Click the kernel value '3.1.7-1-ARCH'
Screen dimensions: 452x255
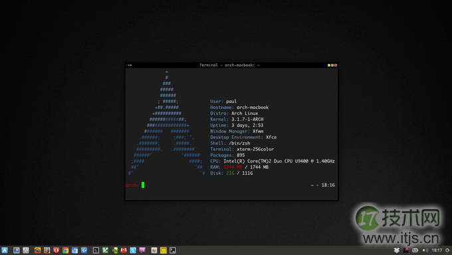click(247, 120)
